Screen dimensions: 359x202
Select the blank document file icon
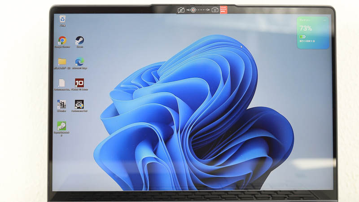[61, 83]
